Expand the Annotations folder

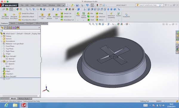tap(1, 41)
